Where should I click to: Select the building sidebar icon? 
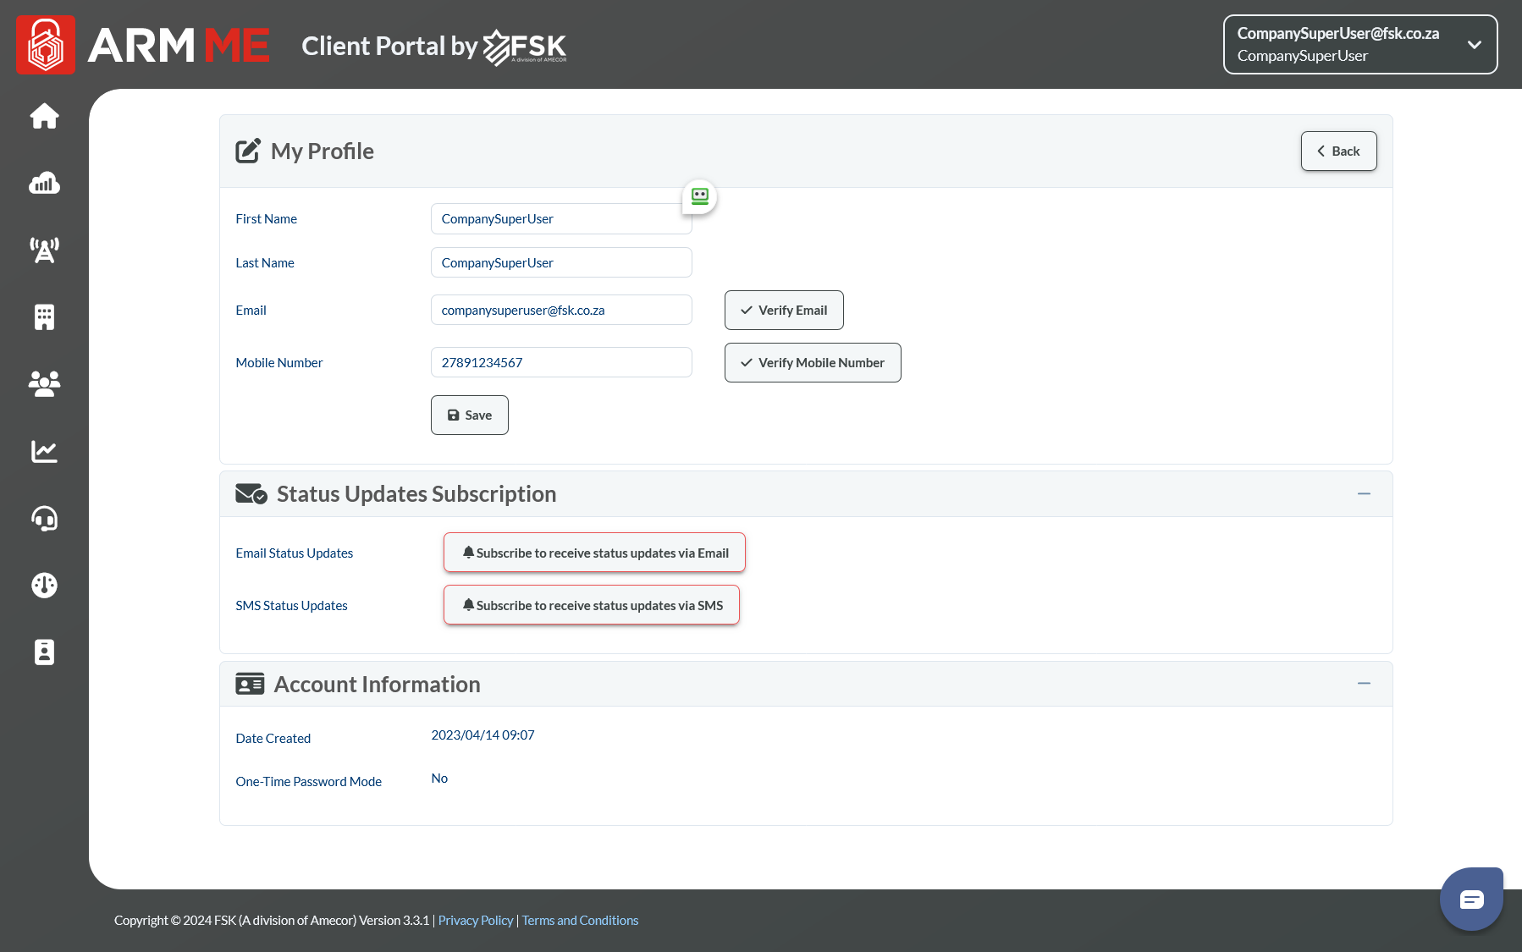44,317
